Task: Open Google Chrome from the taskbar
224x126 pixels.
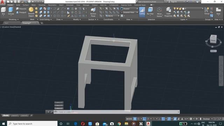Action: point(119,124)
